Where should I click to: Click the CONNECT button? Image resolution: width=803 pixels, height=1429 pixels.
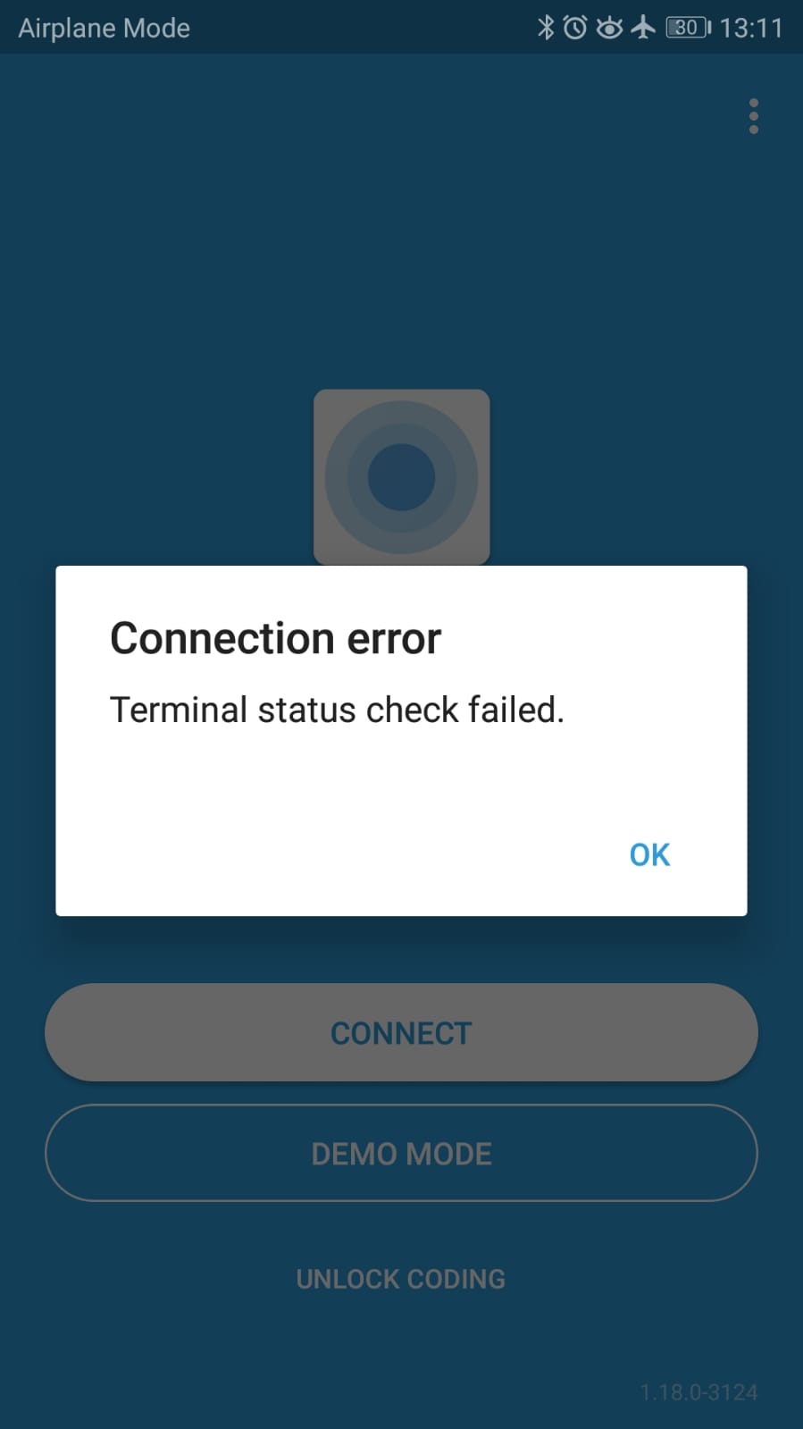401,1032
